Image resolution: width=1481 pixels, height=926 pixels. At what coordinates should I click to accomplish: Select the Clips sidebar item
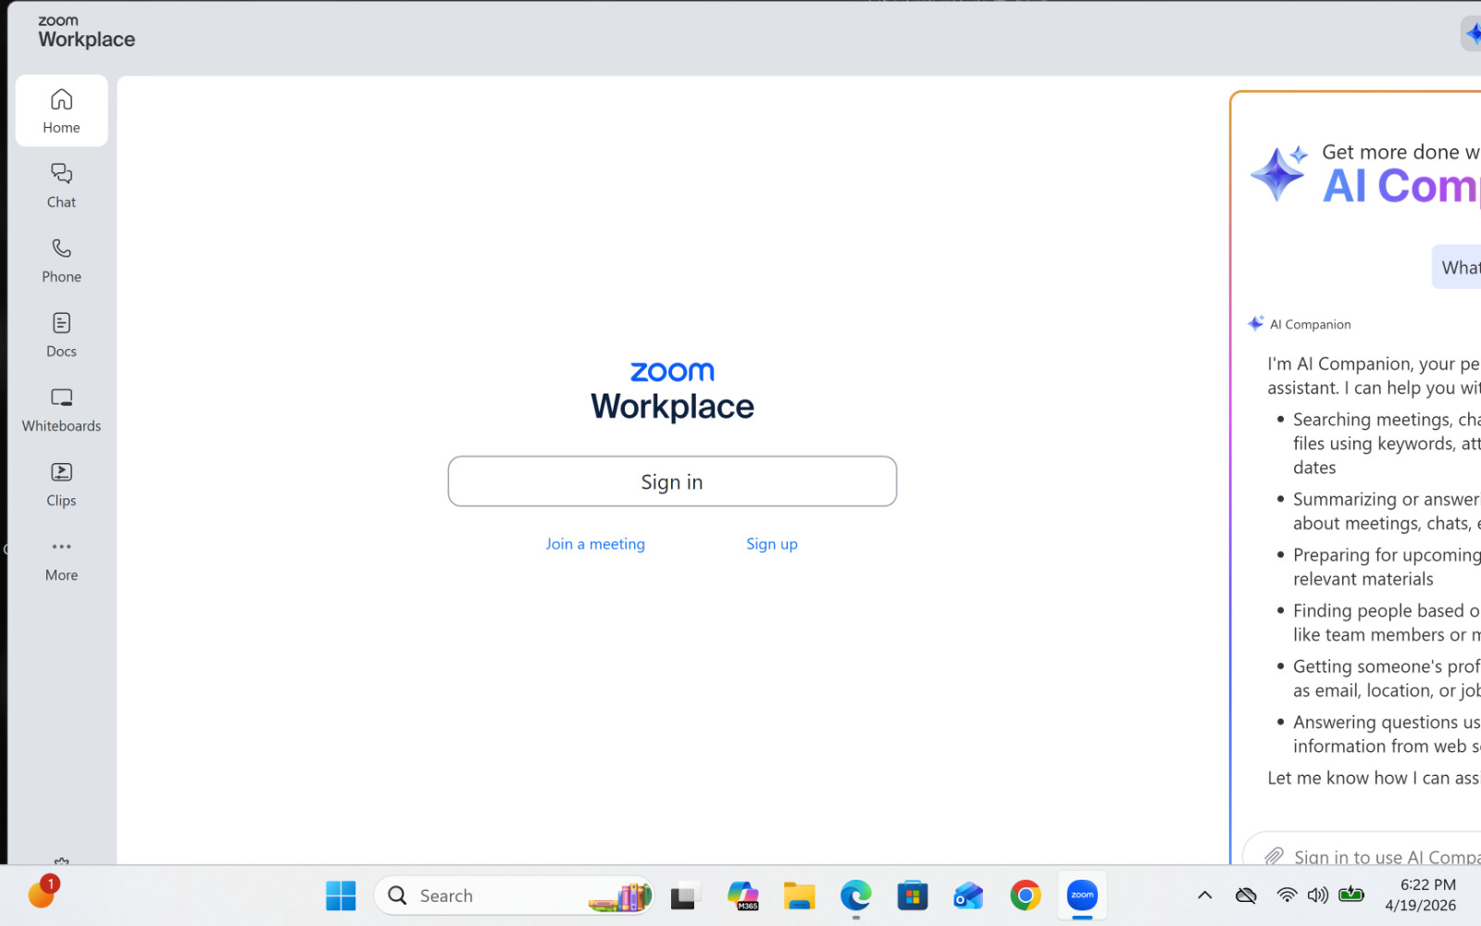pyautogui.click(x=61, y=484)
